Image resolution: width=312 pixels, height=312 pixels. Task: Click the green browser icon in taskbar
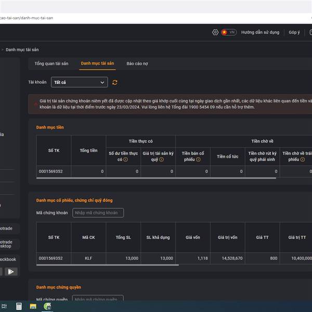pyautogui.click(x=47, y=306)
